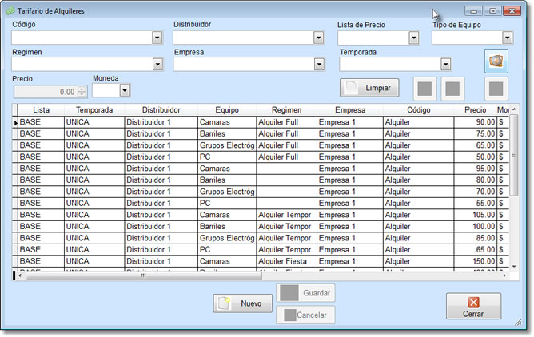Click the first gray square button after Limpiar
This screenshot has width=534, height=337.
pos(426,87)
